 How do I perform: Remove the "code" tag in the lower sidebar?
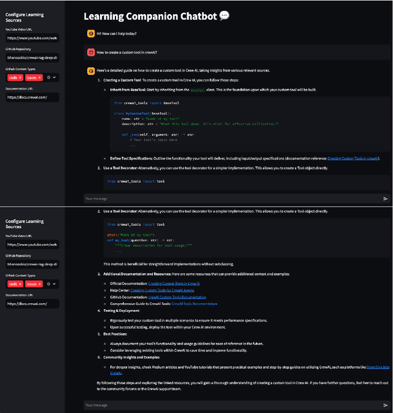click(20, 284)
